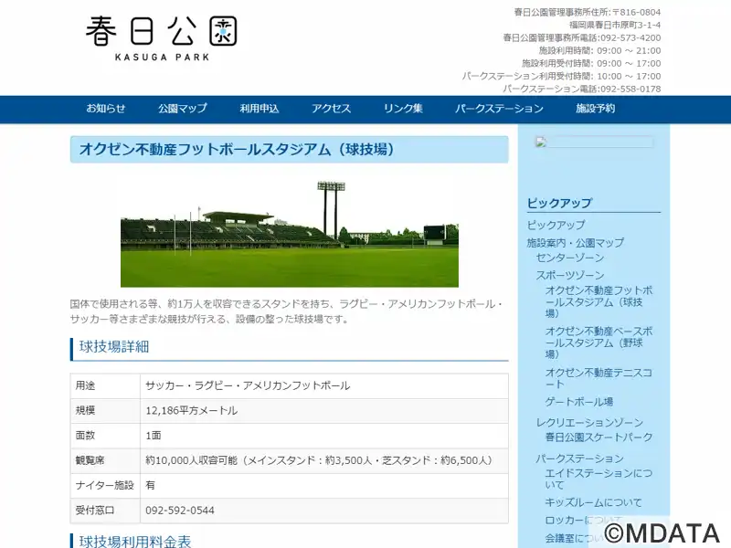The image size is (731, 548).
Task: Click the 規模 table header cell
Action: pos(105,410)
